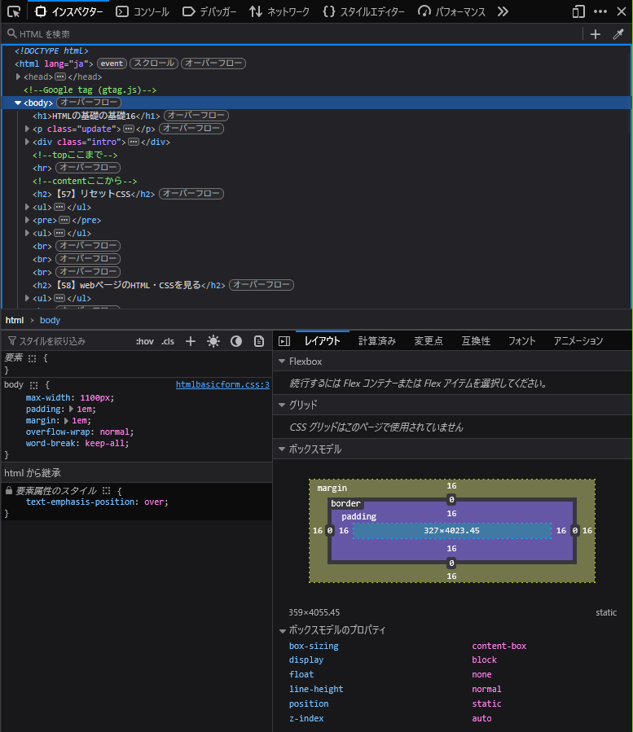
Task: Expand the head element
Action: pos(18,77)
